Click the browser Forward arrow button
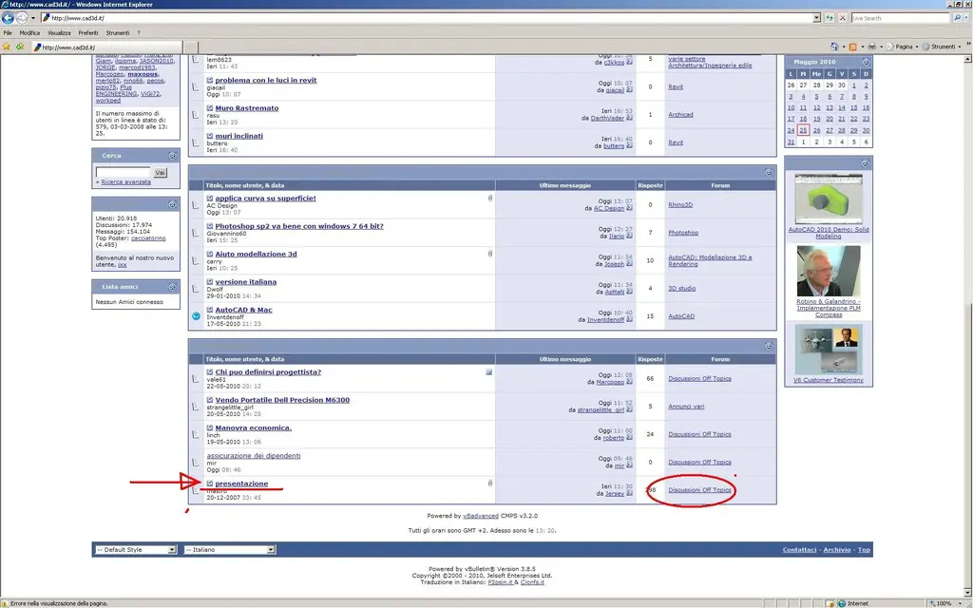 pos(22,18)
